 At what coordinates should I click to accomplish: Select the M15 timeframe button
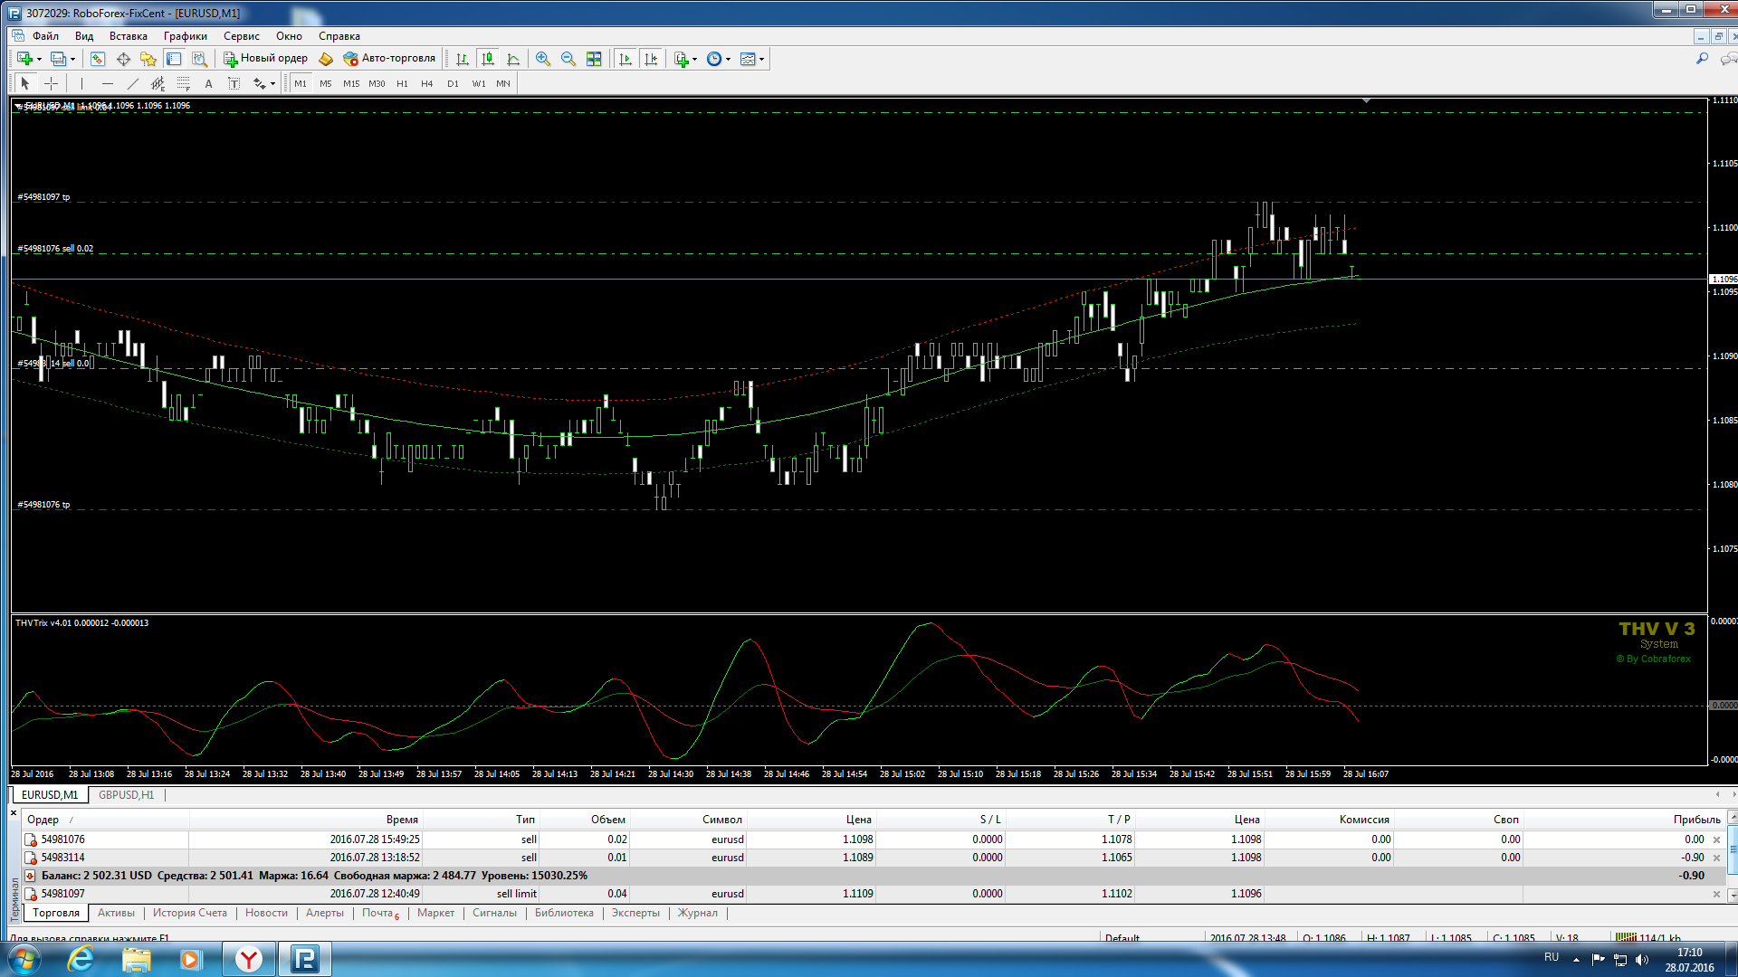(x=351, y=83)
